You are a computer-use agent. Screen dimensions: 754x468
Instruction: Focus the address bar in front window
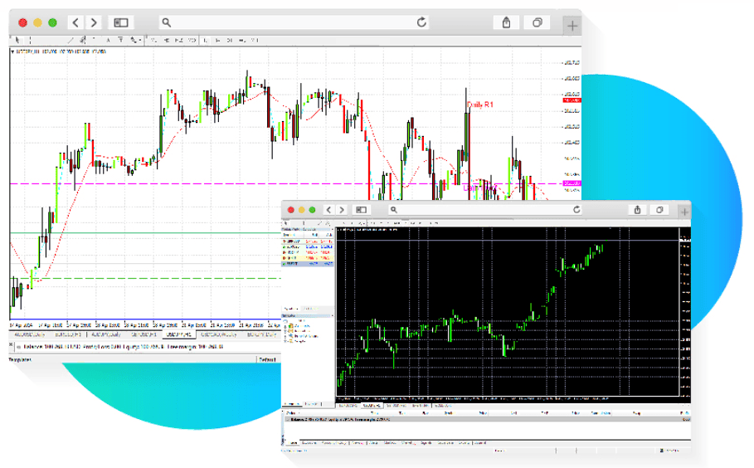pos(486,210)
